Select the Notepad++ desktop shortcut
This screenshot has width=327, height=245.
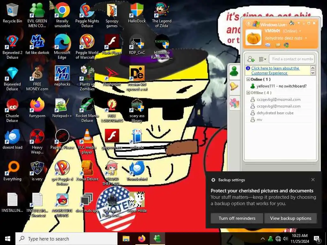coord(62,108)
